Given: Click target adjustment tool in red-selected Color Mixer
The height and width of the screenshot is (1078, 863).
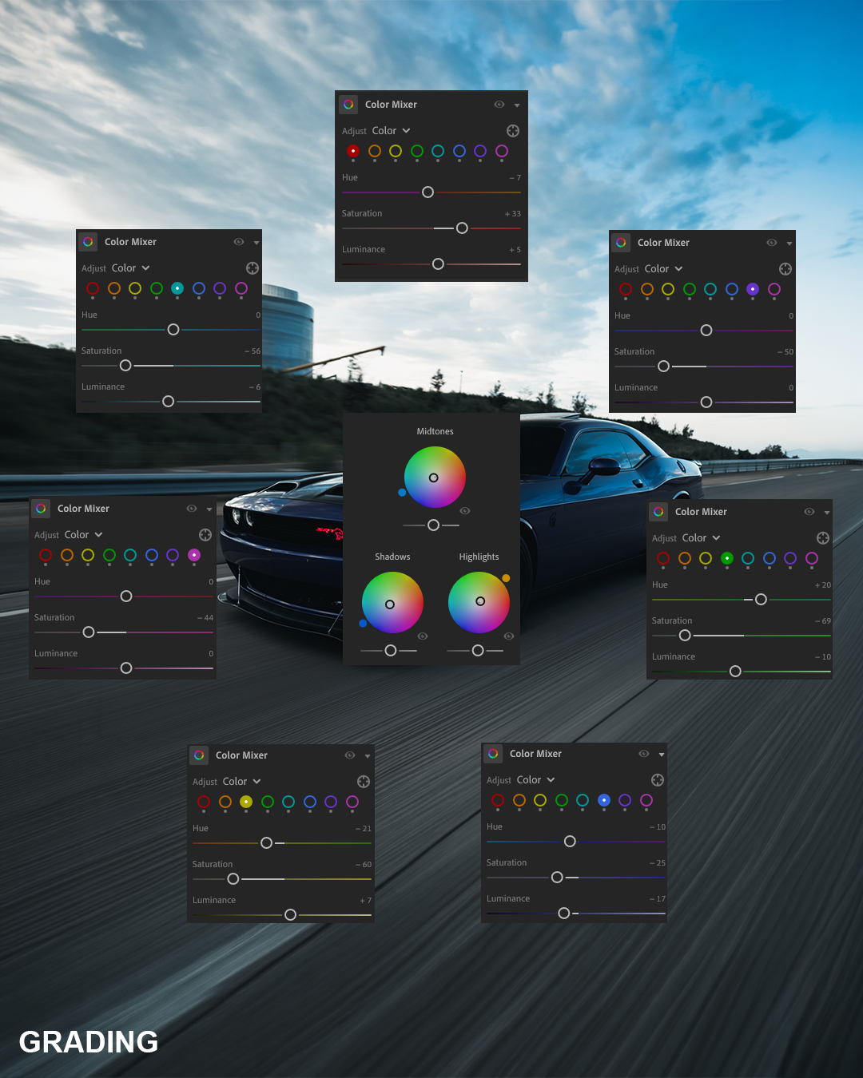Looking at the screenshot, I should tap(513, 131).
